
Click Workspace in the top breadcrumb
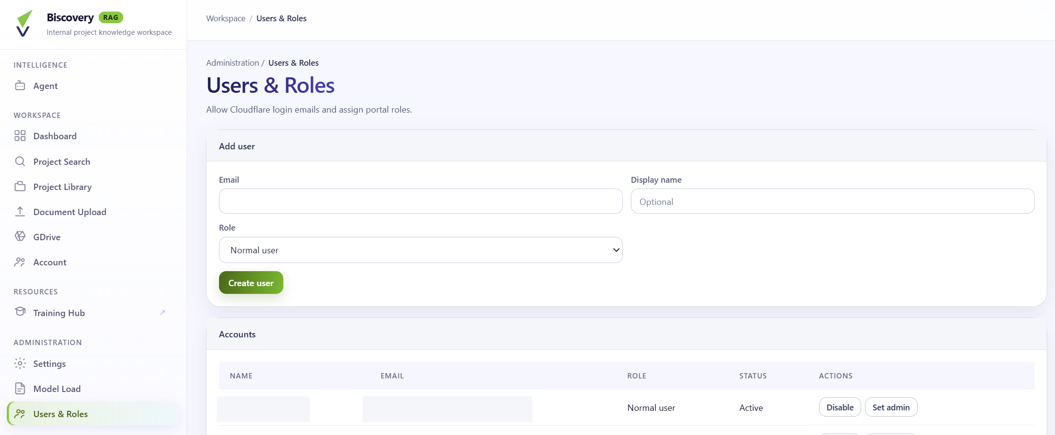coord(226,18)
